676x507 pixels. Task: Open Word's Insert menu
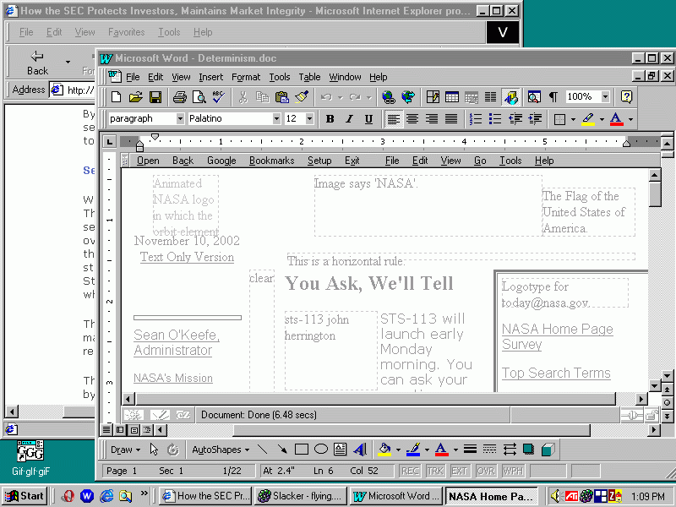click(210, 77)
